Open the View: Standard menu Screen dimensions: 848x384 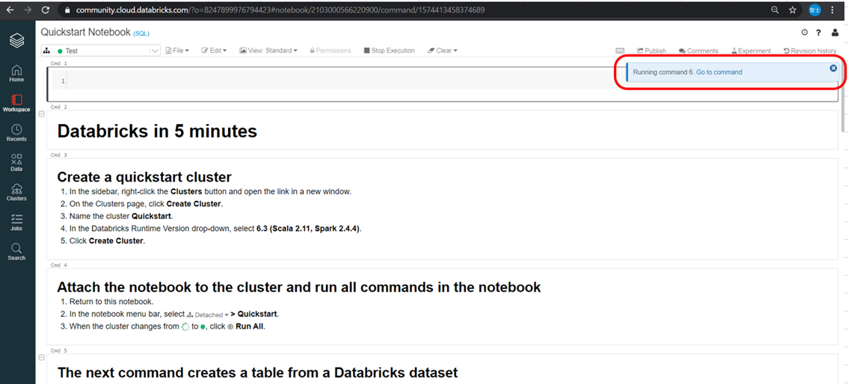click(x=268, y=50)
